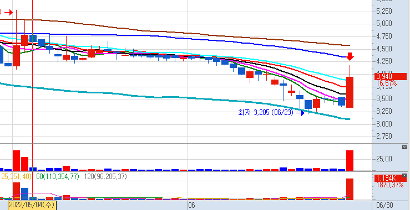Click the 2,750 price axis label
This screenshot has width=410, height=210.
pyautogui.click(x=384, y=136)
